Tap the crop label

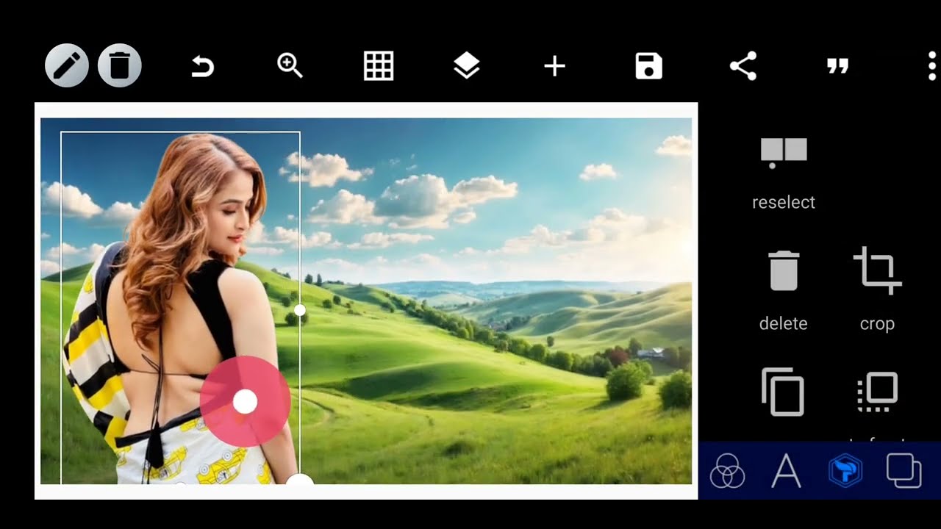(x=877, y=324)
